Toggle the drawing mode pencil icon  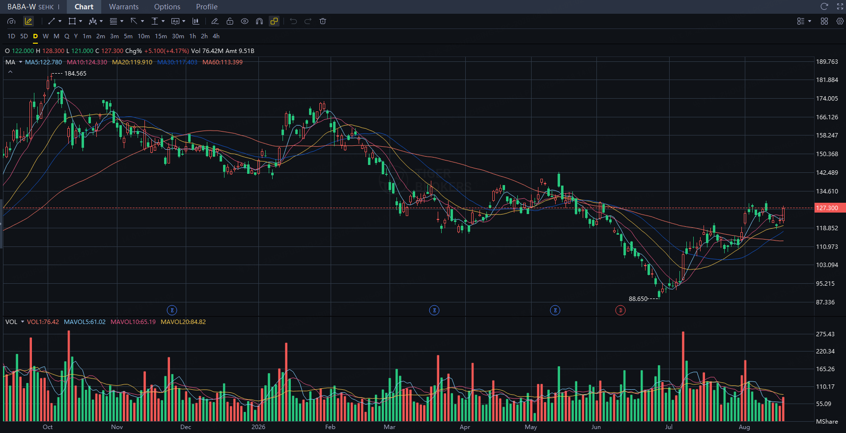click(x=28, y=21)
